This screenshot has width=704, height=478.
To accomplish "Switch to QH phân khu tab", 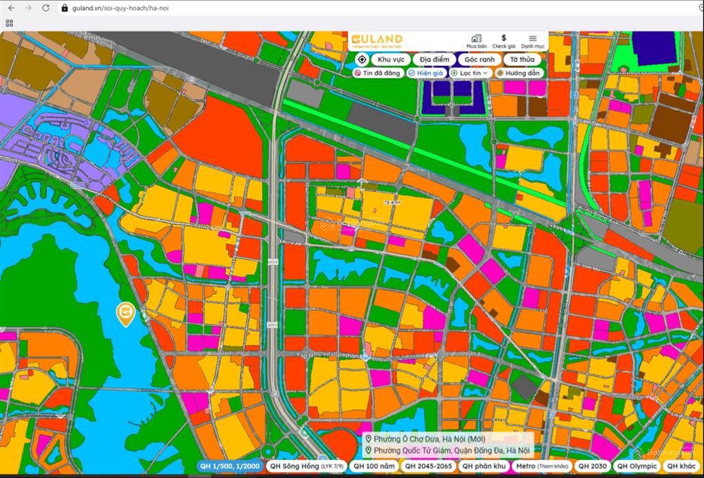I will click(484, 466).
